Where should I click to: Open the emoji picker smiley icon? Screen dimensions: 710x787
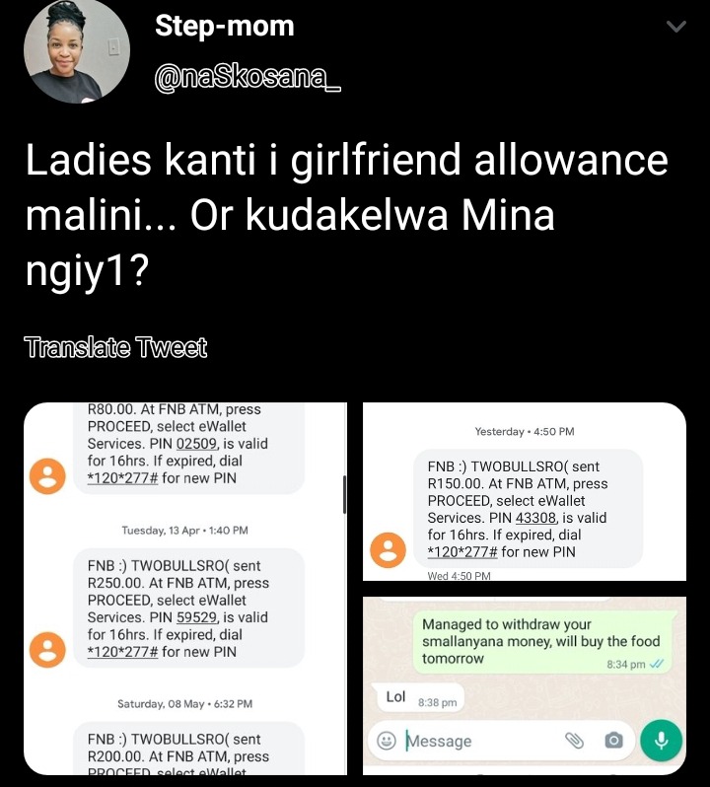click(x=386, y=741)
